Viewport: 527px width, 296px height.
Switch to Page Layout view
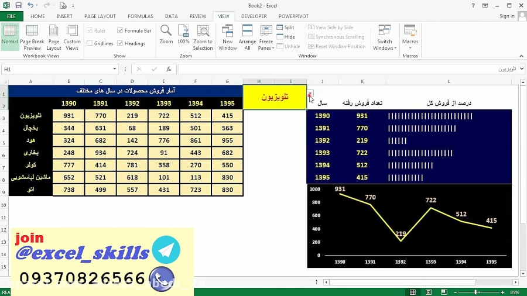[x=54, y=37]
